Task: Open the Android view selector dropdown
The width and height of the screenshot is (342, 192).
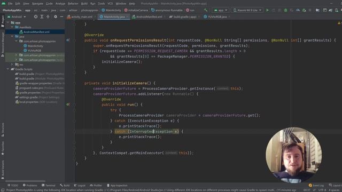Action: tap(17, 17)
